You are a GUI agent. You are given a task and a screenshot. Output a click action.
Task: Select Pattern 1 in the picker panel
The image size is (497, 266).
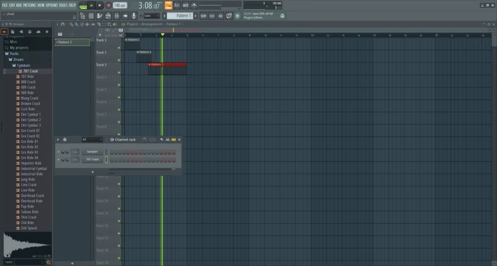[72, 42]
